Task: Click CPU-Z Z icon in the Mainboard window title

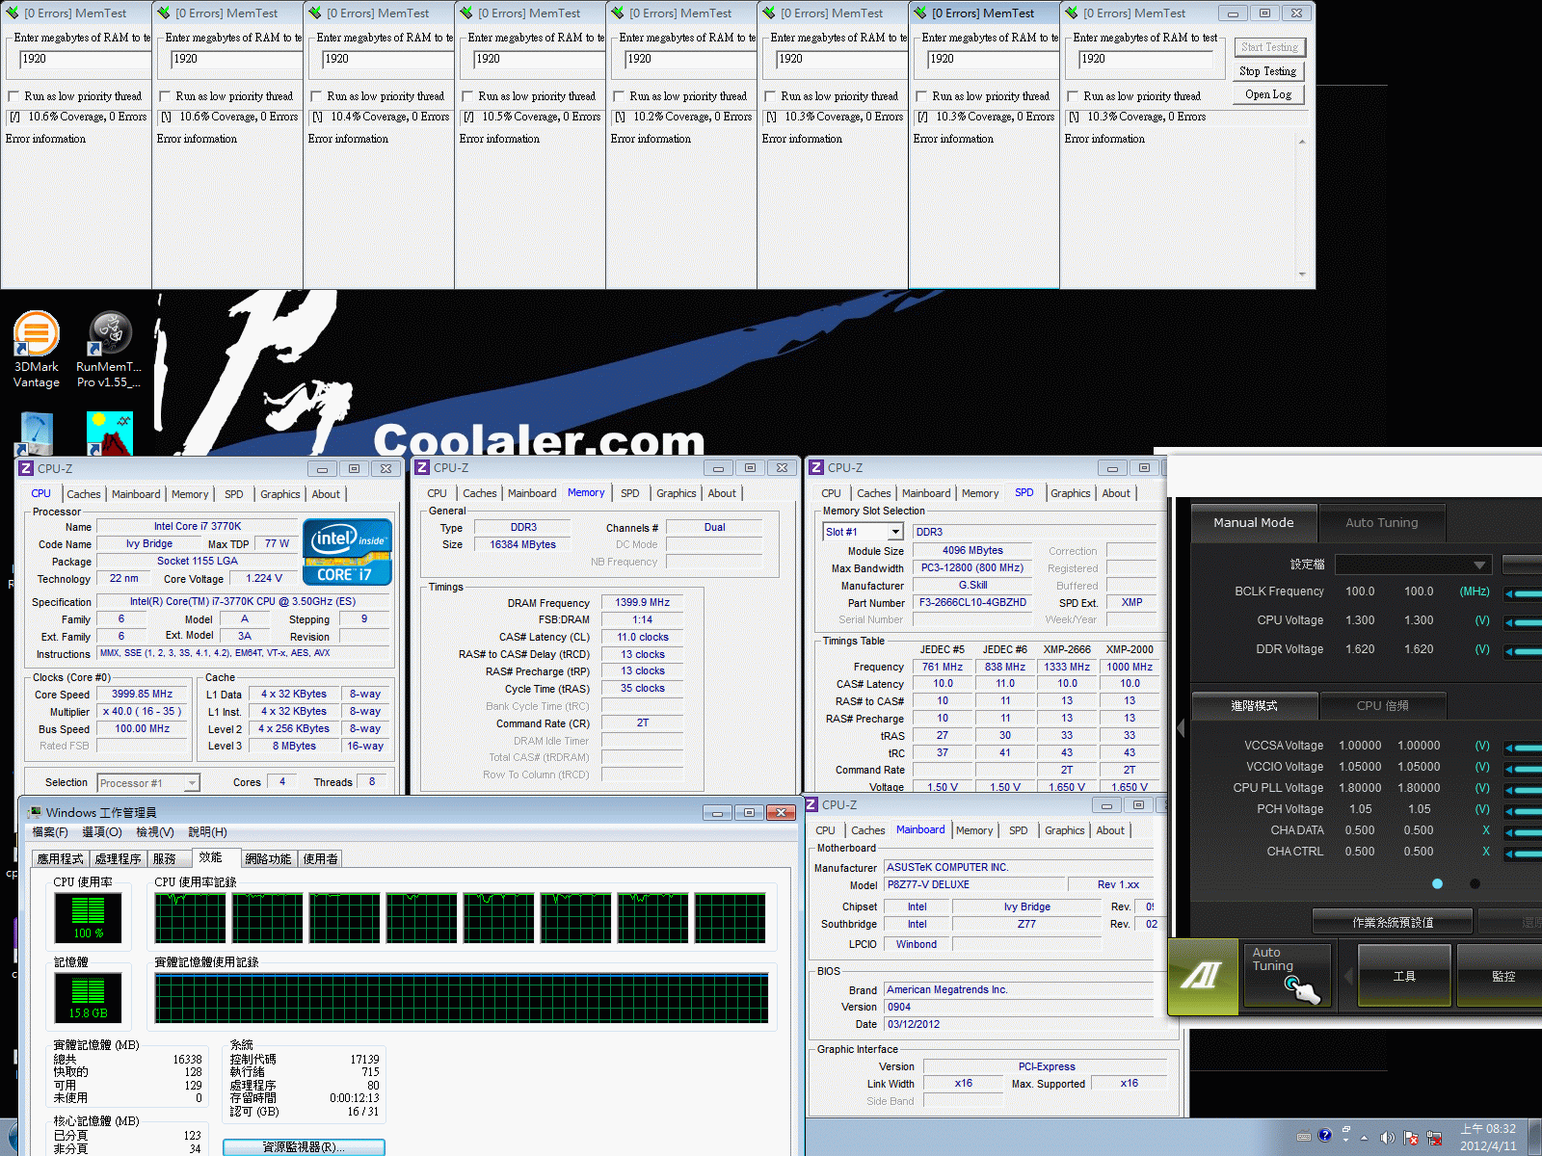Action: [x=811, y=804]
